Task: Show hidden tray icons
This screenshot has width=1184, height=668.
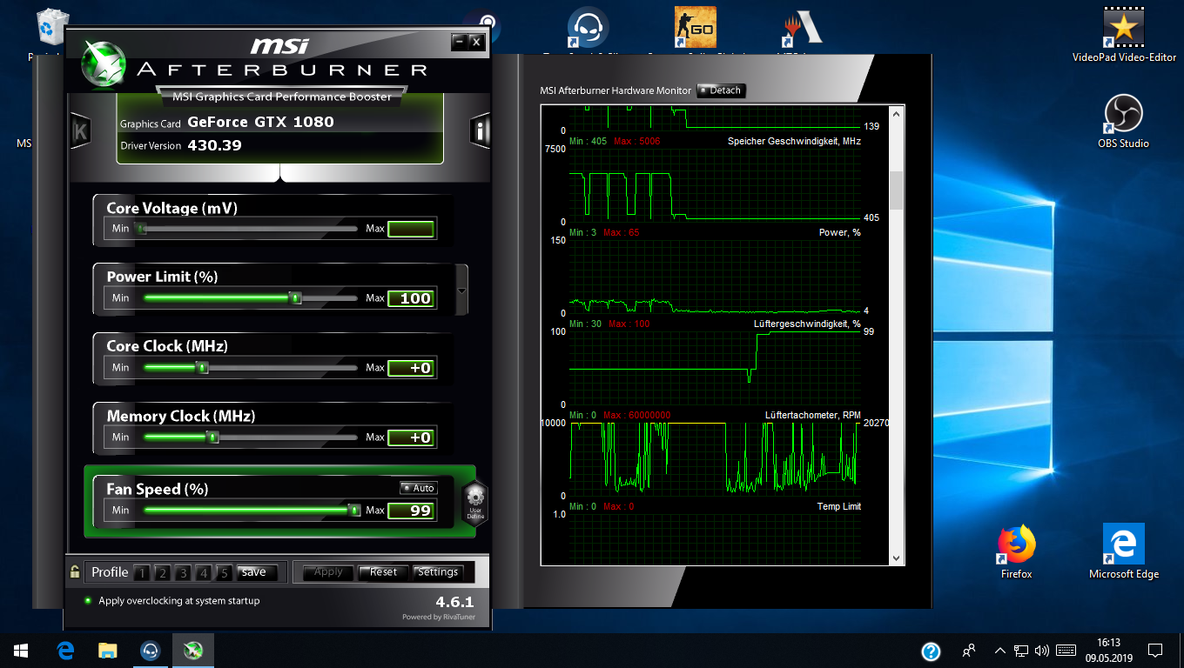Action: tap(1001, 650)
